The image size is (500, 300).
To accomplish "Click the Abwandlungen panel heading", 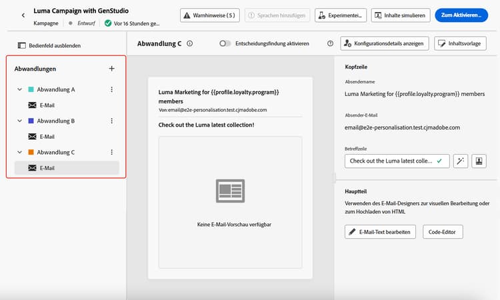I will [x=35, y=69].
